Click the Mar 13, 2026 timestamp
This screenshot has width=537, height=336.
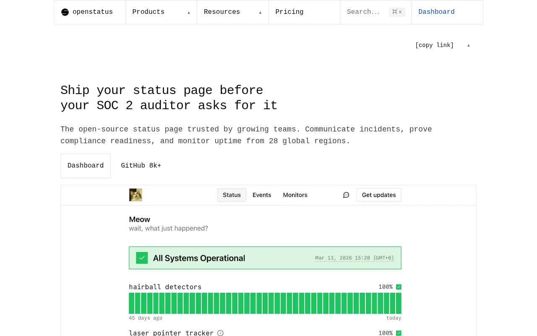(x=355, y=258)
